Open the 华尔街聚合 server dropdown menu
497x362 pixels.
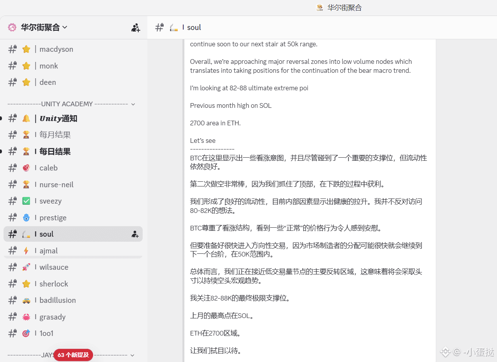(x=44, y=27)
